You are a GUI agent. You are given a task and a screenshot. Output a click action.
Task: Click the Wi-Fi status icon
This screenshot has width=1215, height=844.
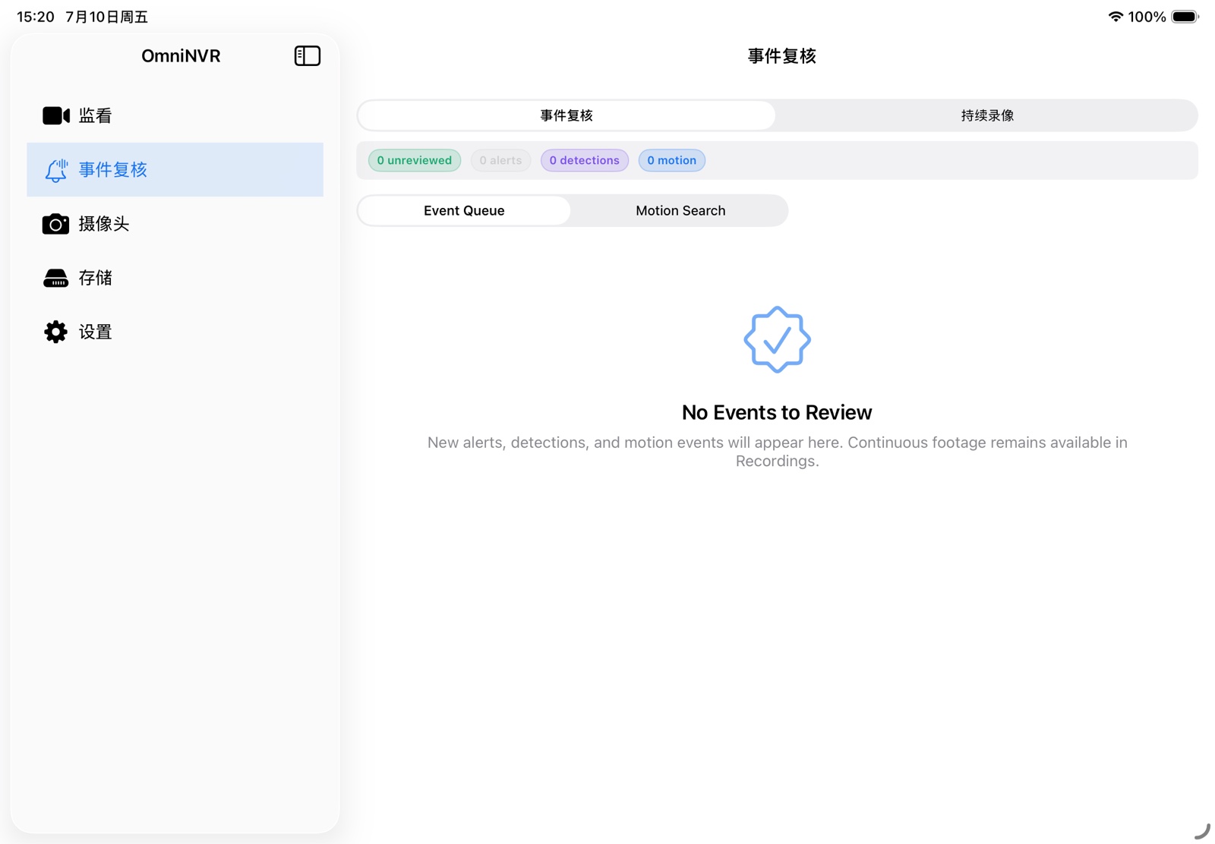[x=1116, y=17]
